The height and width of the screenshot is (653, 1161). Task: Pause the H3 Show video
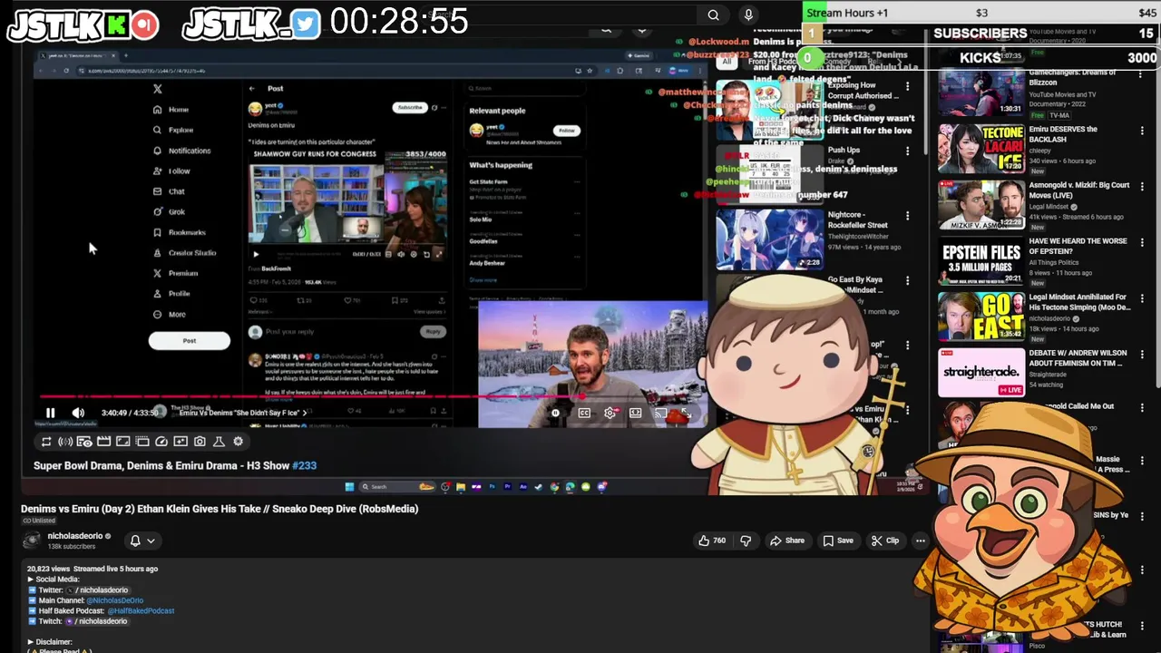tap(50, 413)
